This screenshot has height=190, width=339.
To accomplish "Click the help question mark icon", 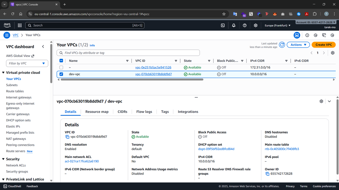I will [x=245, y=25].
